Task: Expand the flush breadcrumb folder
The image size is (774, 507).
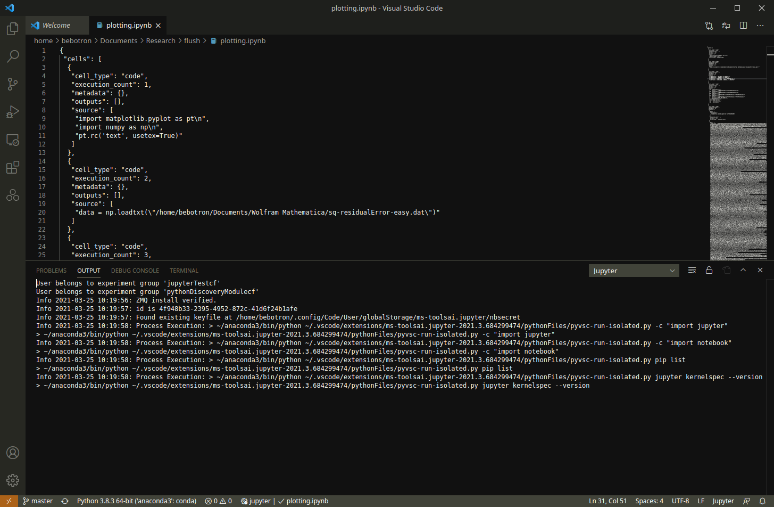Action: (192, 40)
